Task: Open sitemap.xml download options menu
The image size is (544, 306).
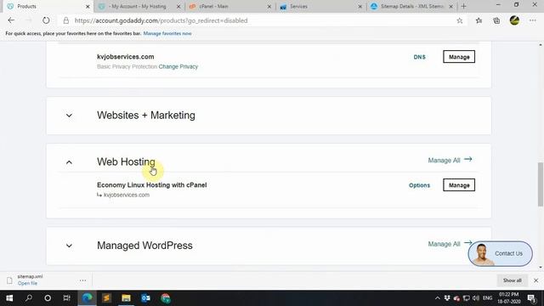Action: pos(82,280)
